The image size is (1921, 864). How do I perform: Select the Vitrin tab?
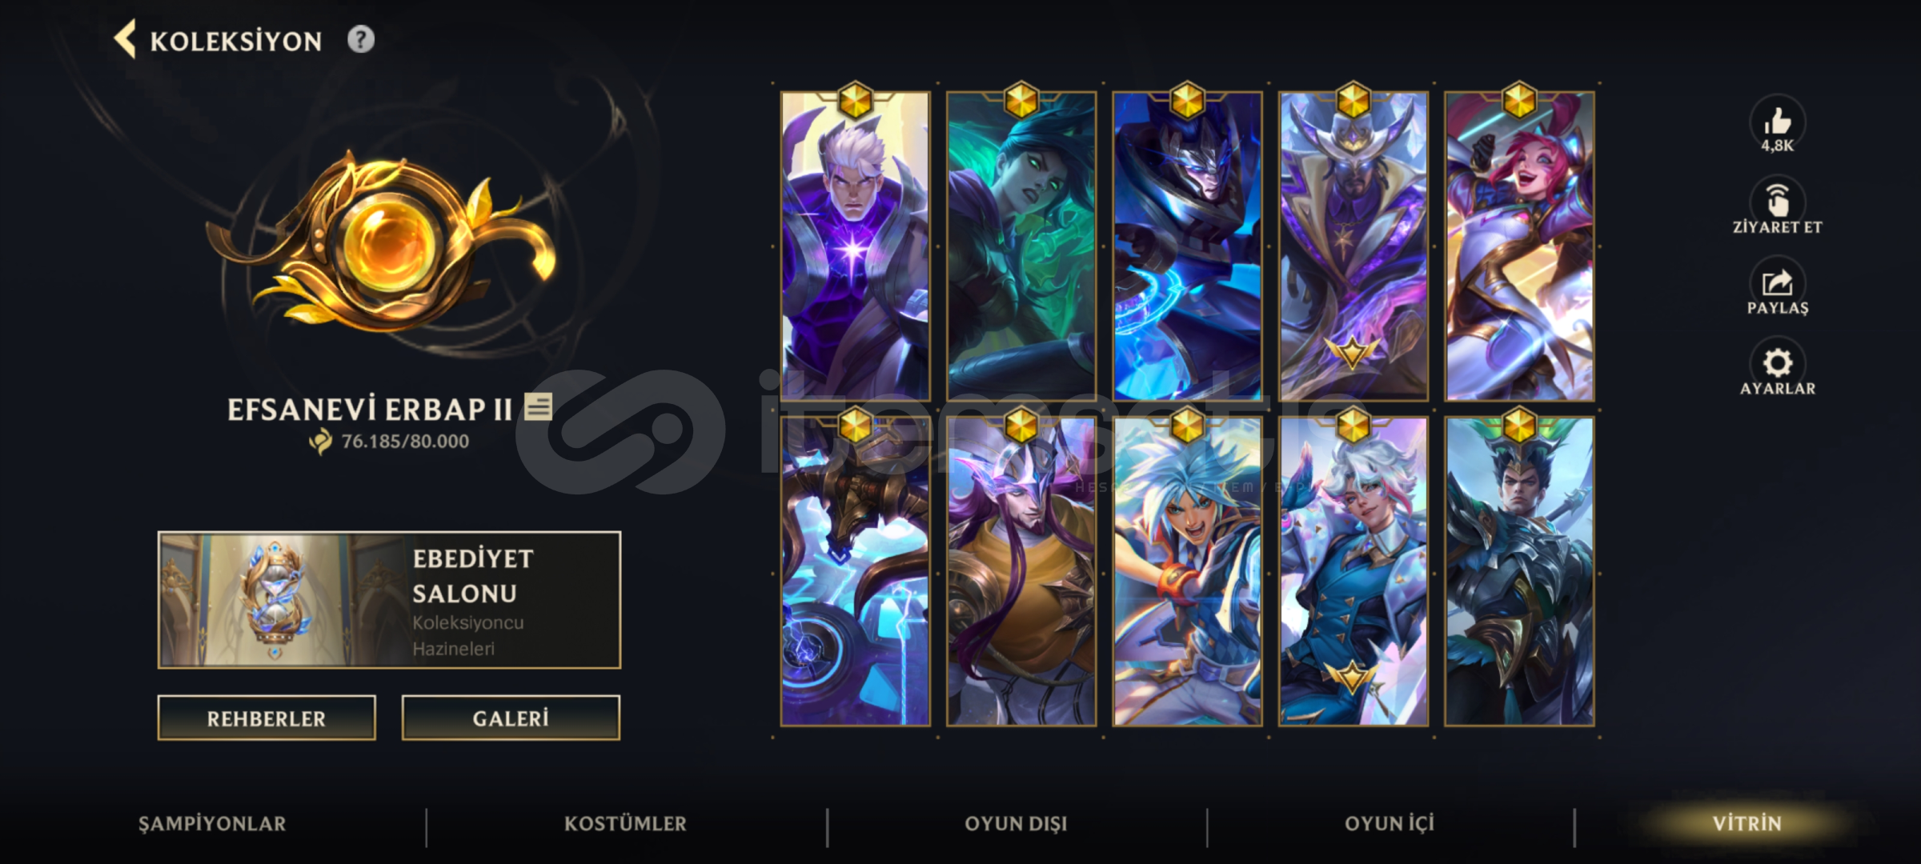(1747, 823)
